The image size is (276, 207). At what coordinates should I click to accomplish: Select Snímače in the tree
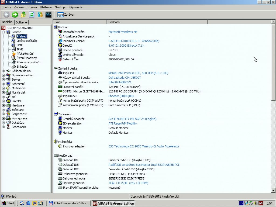(22, 67)
